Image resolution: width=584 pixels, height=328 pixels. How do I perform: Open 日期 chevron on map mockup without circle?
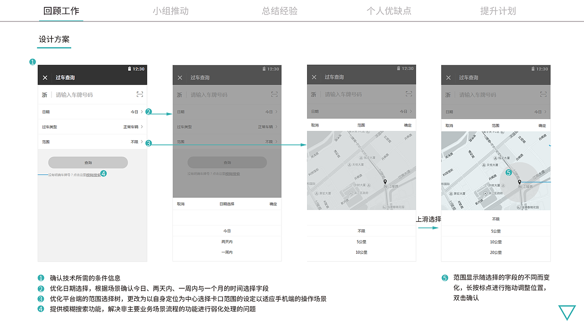coord(411,111)
